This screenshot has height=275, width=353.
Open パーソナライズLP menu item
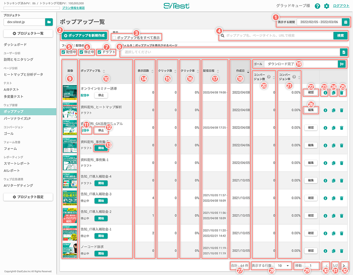(17, 119)
